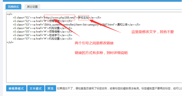Click the http://www.php168.net/ link text
The height and width of the screenshot is (96, 182).
60,17
